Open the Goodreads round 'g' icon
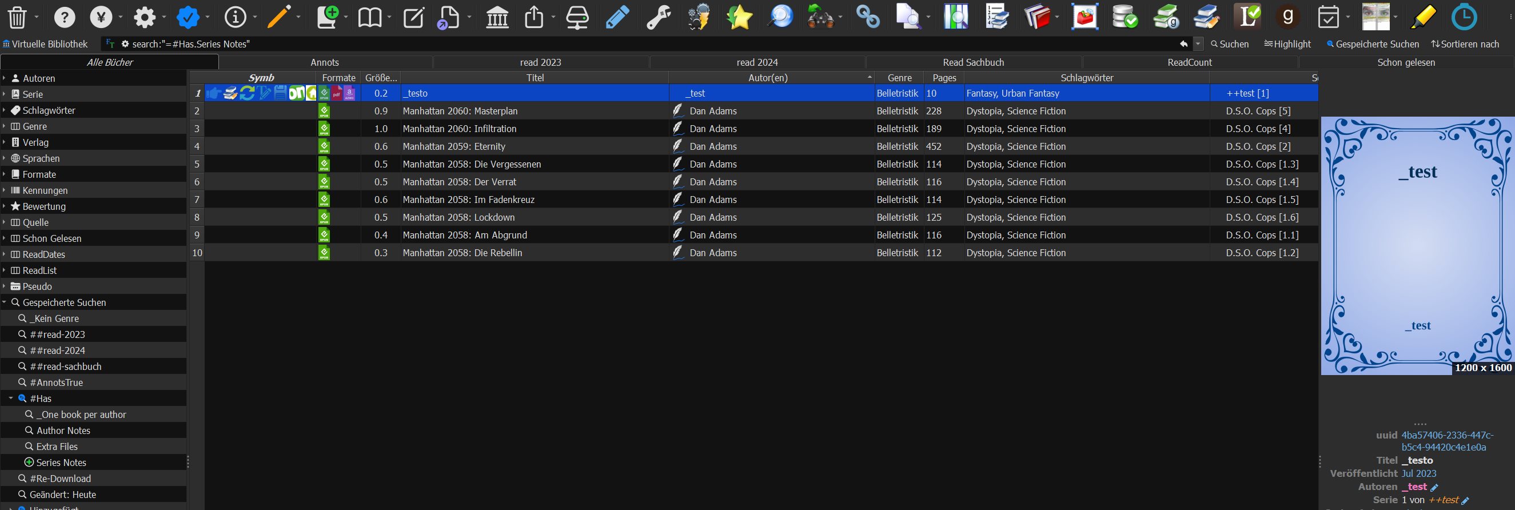The height and width of the screenshot is (510, 1515). [1287, 18]
